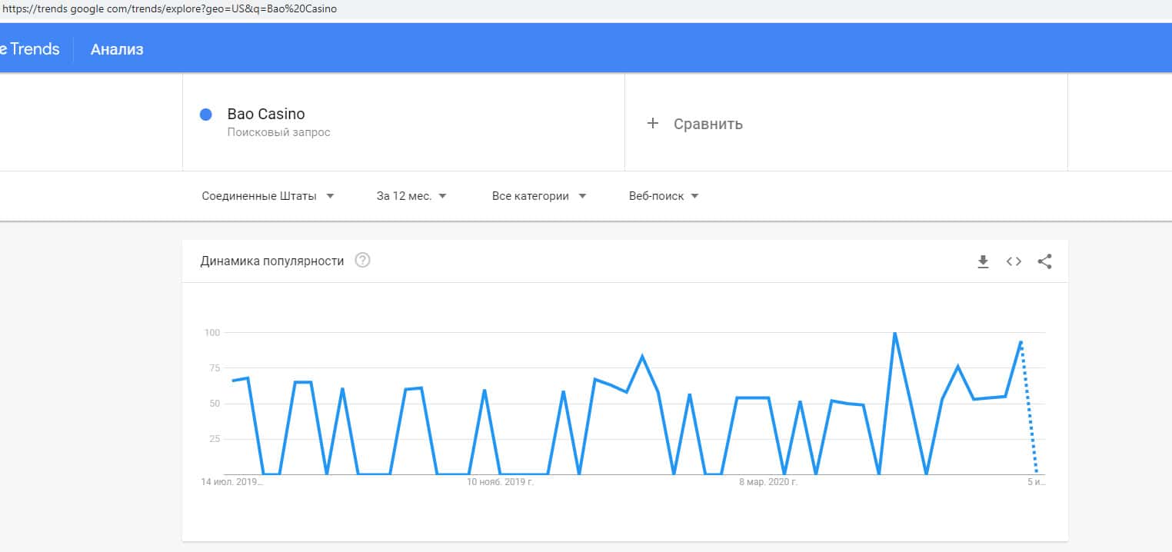
Task: Switch to the Анализ tab
Action: pyautogui.click(x=117, y=49)
